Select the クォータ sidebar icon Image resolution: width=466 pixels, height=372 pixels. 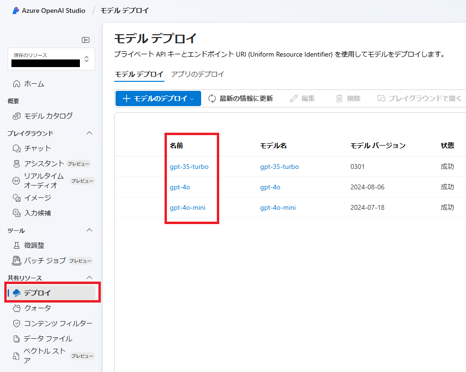[x=16, y=308]
